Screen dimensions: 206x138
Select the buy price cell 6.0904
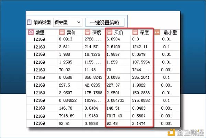coord(113,39)
